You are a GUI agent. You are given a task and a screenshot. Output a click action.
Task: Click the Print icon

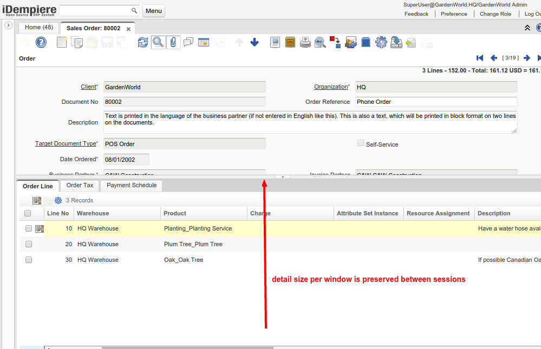tap(305, 42)
